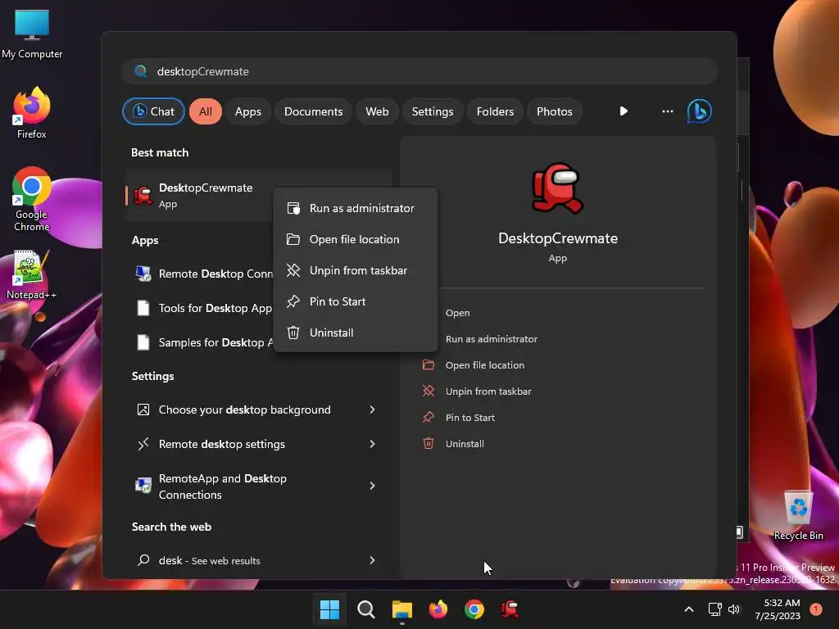
Task: Click RemoteApp and Desktop Connections icon
Action: point(143,486)
